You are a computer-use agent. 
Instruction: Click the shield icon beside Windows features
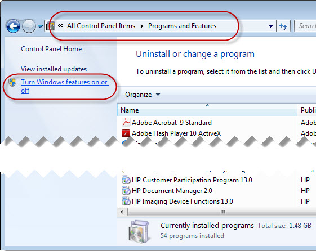tap(12, 82)
